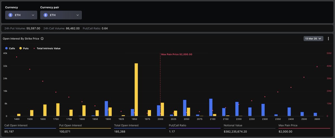Click the ETH logo in Currency selector
The width and height of the screenshot is (335, 138).
tap(11, 15)
